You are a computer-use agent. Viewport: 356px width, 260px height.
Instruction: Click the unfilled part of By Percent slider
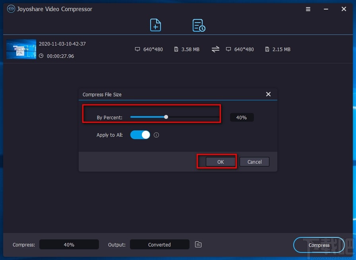coord(193,117)
